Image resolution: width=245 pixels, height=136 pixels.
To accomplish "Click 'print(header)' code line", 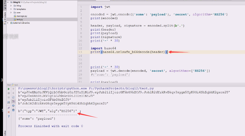I will [103, 30].
